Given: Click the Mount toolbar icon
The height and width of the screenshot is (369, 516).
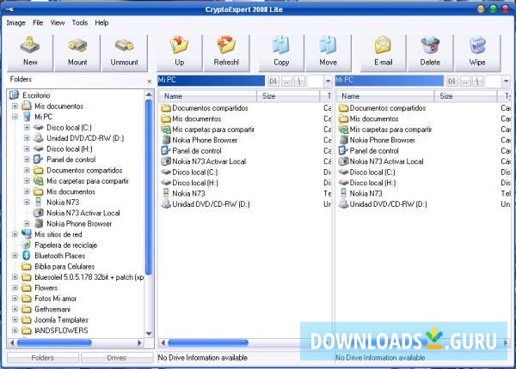Looking at the screenshot, I should [77, 52].
